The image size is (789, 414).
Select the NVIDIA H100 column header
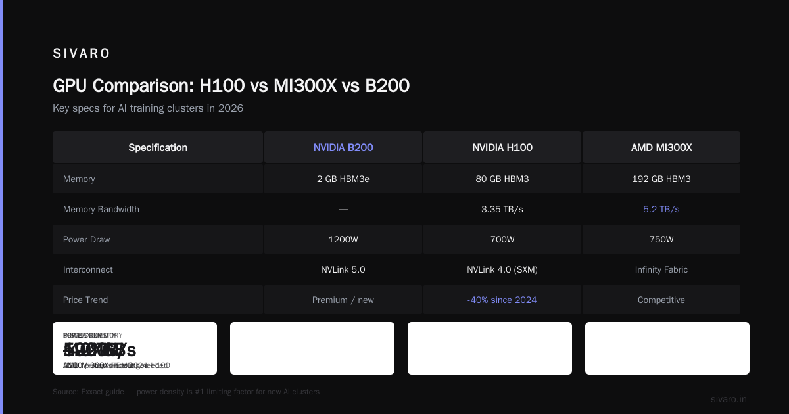tap(502, 147)
